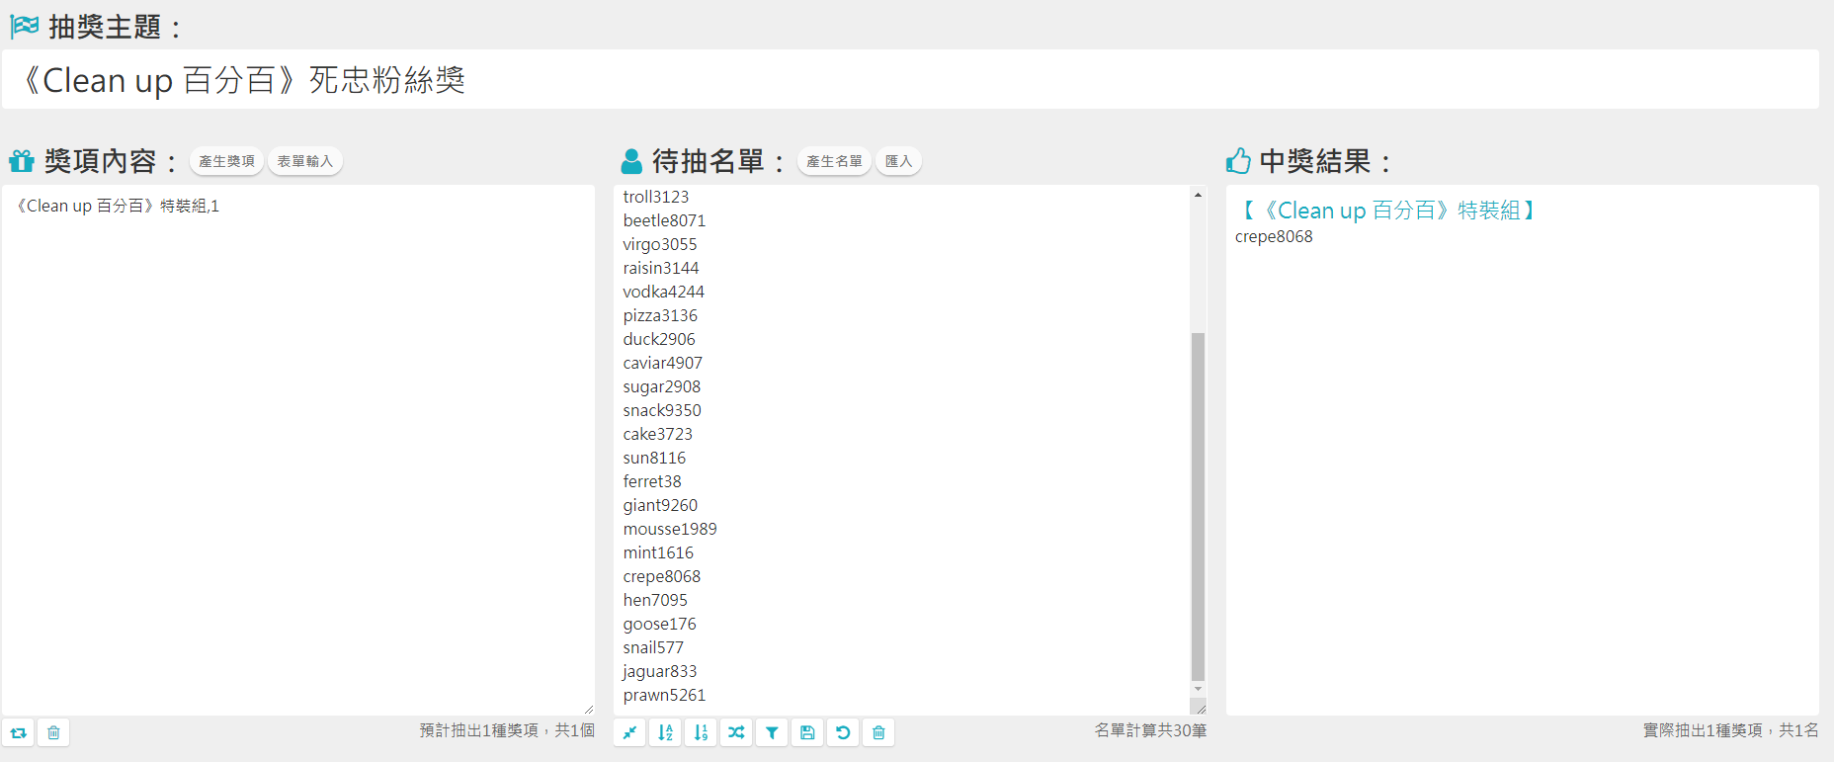Click the gift icon beside 獎項內容

coord(22,161)
